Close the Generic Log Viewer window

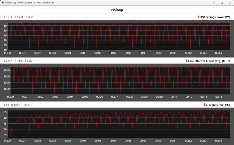pyautogui.click(x=230, y=3)
